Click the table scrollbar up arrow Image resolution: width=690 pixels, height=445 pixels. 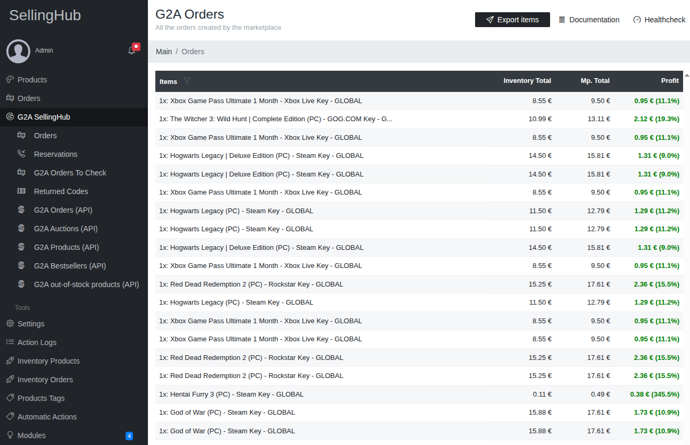[x=686, y=75]
